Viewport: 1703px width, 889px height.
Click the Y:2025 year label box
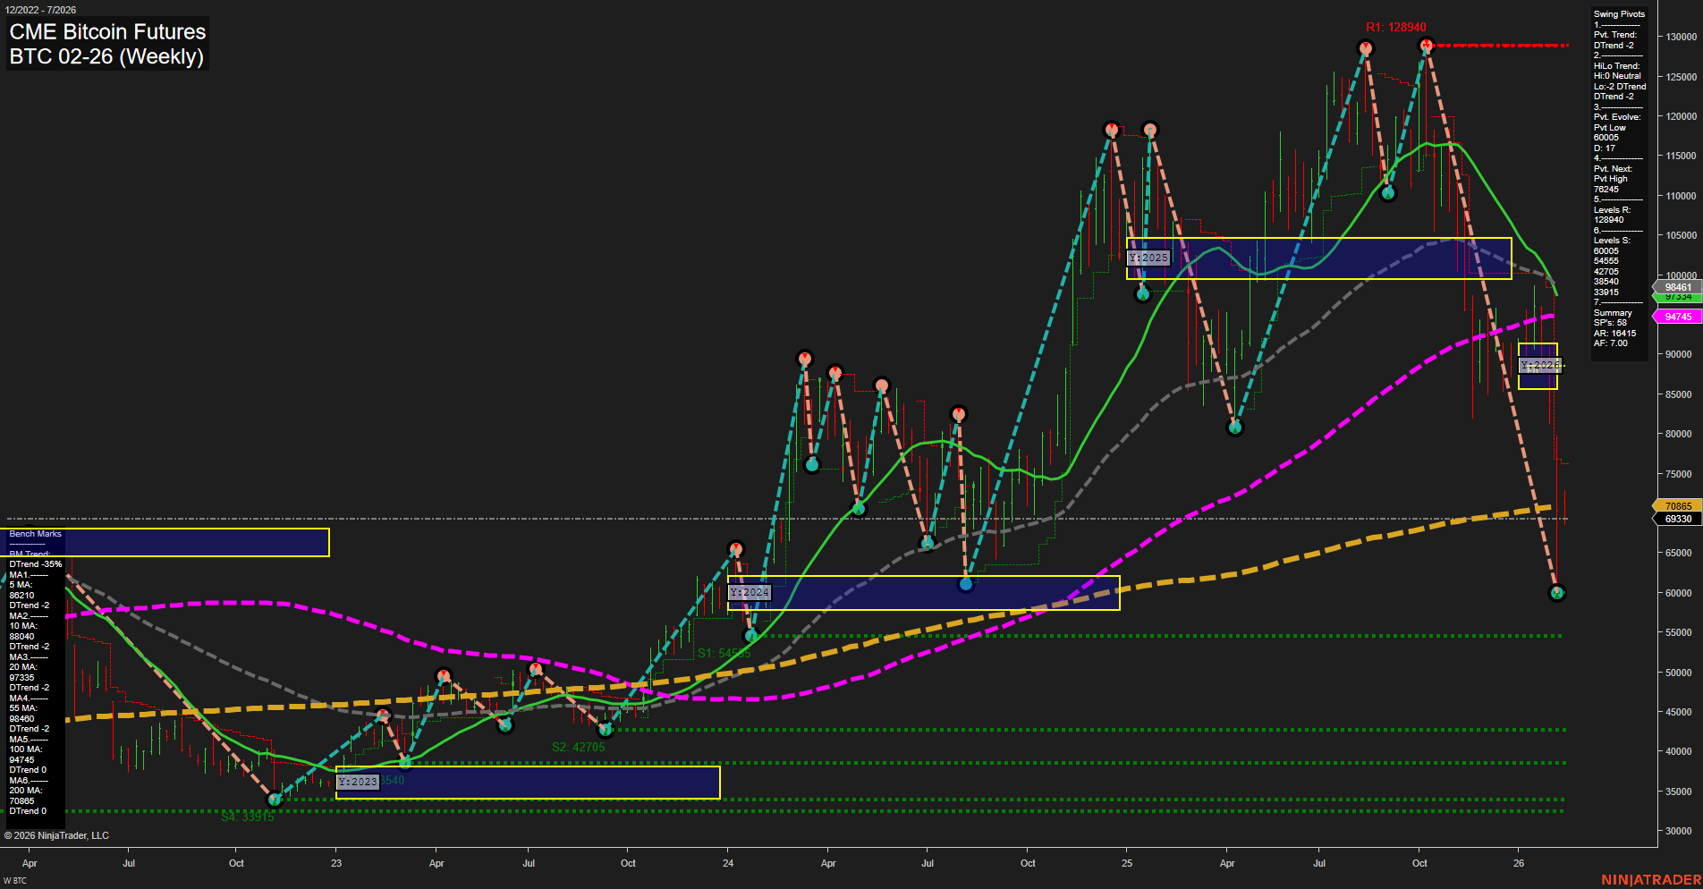point(1148,257)
